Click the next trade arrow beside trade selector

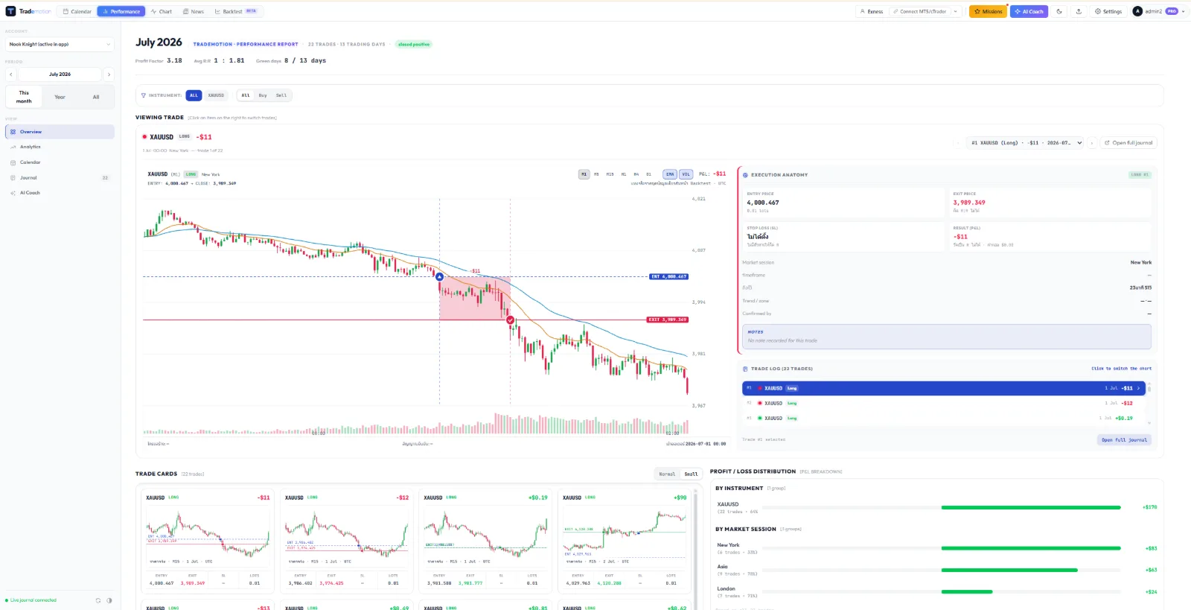[x=1092, y=143]
